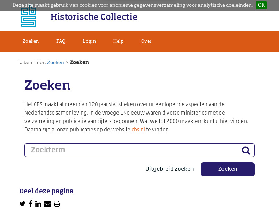Dismiss the cookie notice with OK
Viewport: 279px width, 209px height.
[261, 5]
